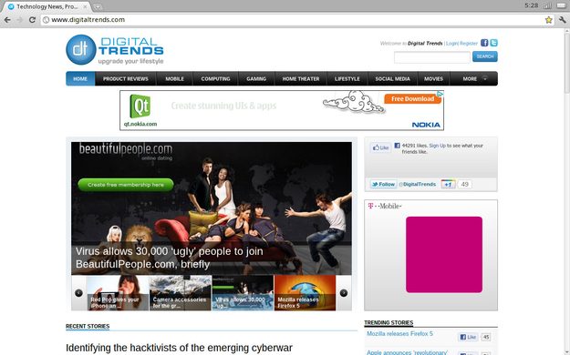Advance carousel with right arrow
570x355 pixels.
point(344,293)
